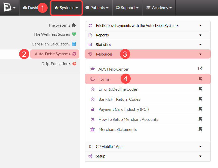Screen dimensions: 218x168
Task: Click the Care Plan Calculator icon
Action: click(x=74, y=44)
